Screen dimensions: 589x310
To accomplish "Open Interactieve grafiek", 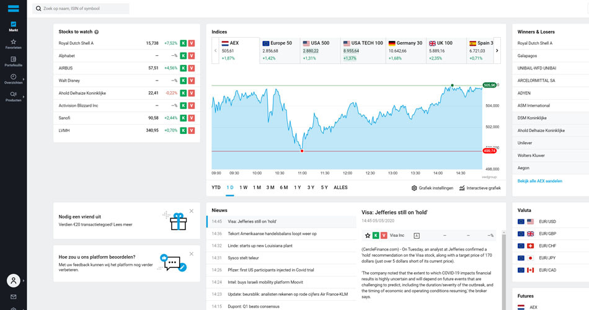I will (x=480, y=188).
